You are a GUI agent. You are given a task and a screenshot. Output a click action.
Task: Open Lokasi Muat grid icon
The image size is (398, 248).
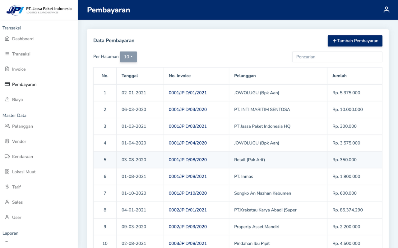pyautogui.click(x=7, y=171)
